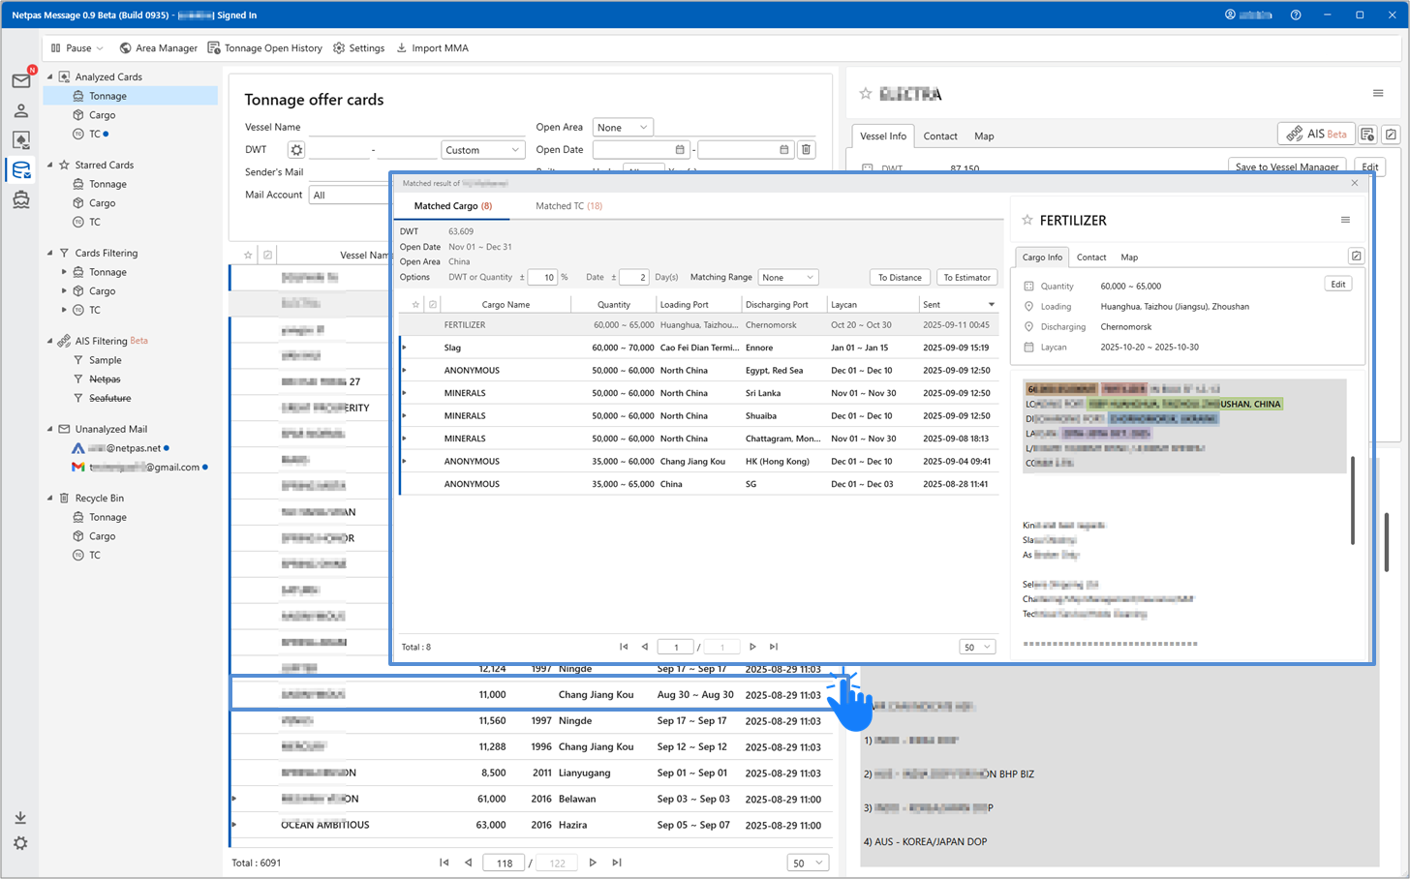Open the Contact tab in cargo panel
Image resolution: width=1410 pixels, height=879 pixels.
point(1091,258)
